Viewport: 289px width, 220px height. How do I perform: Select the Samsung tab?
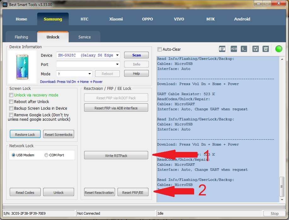[53, 19]
